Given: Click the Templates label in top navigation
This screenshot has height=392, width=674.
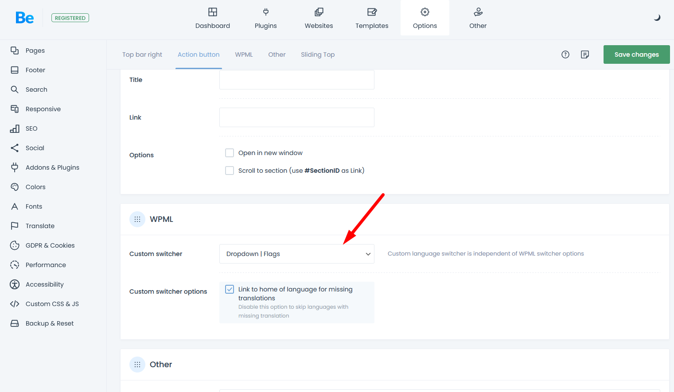Looking at the screenshot, I should (372, 26).
